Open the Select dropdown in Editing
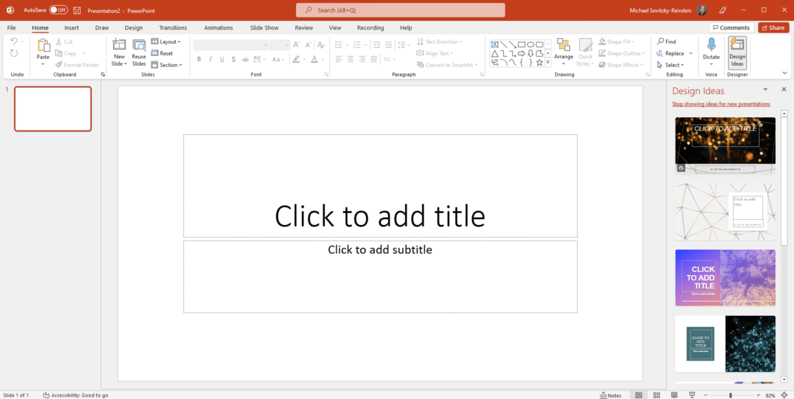Viewport: 794px width, 399px height. tap(671, 65)
